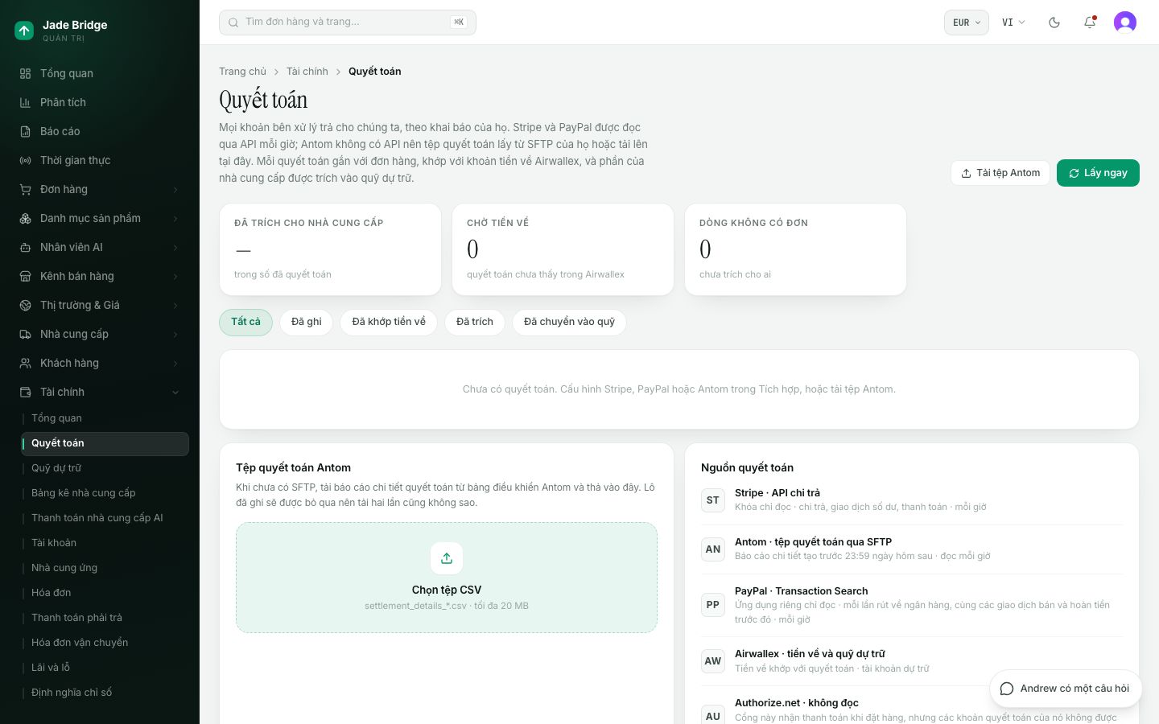Click the AW Airwallex source badge
1159x724 pixels.
click(713, 661)
